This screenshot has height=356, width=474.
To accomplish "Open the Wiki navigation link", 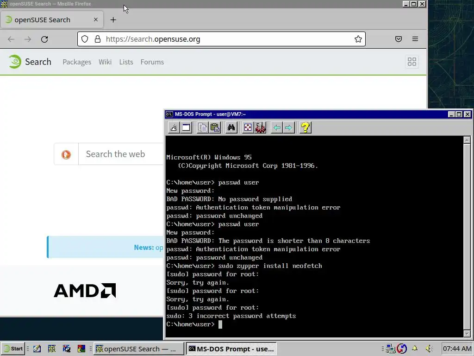I will [x=105, y=62].
